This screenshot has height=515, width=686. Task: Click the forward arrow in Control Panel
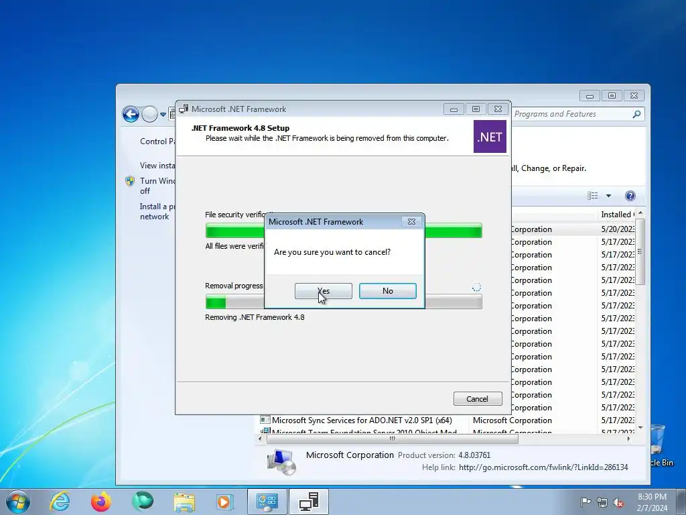click(149, 114)
